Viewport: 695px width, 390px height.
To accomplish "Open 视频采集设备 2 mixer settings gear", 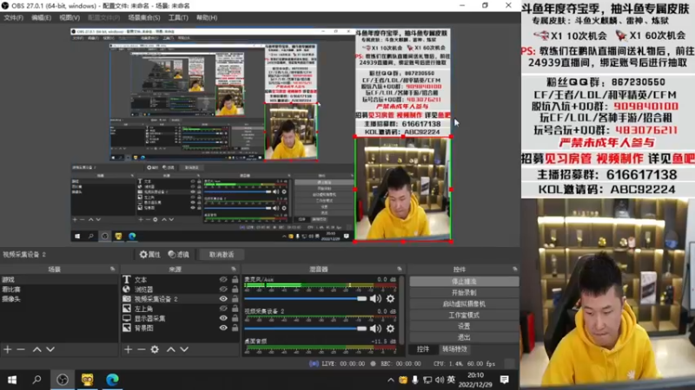I will point(390,328).
